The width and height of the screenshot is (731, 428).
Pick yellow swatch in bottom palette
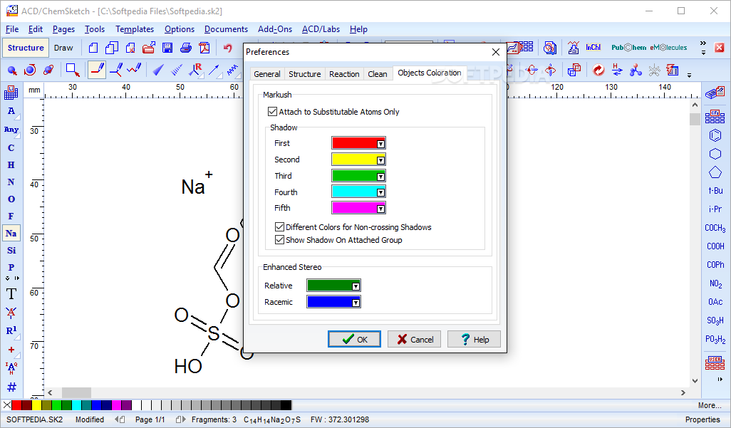(x=36, y=405)
